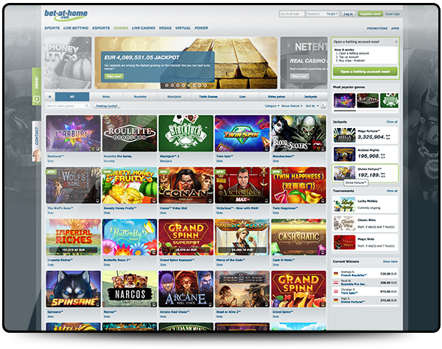Open the Virtual menu
The height and width of the screenshot is (349, 442).
(x=183, y=28)
